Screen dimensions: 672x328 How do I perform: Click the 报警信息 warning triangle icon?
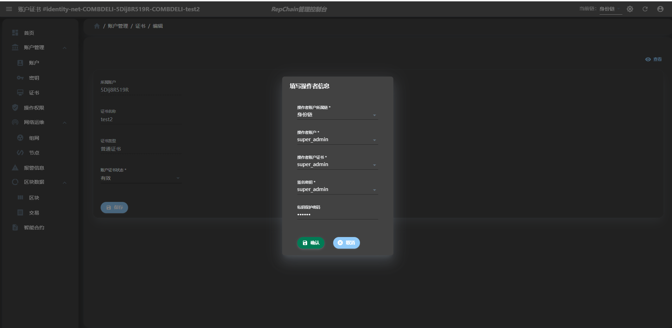(15, 168)
